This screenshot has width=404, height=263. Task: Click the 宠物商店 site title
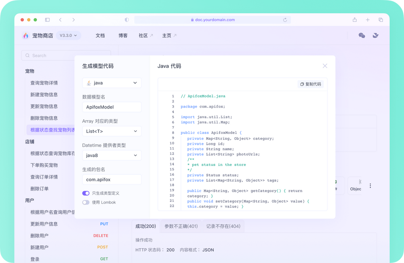(43, 36)
